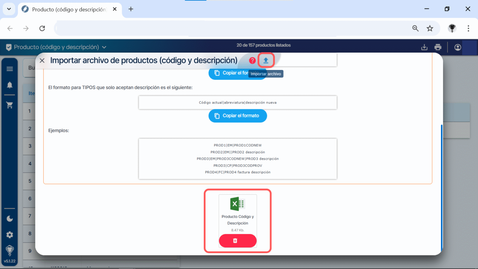This screenshot has height=269, width=478.
Task: Open notifications bell in sidebar
Action: 10,85
